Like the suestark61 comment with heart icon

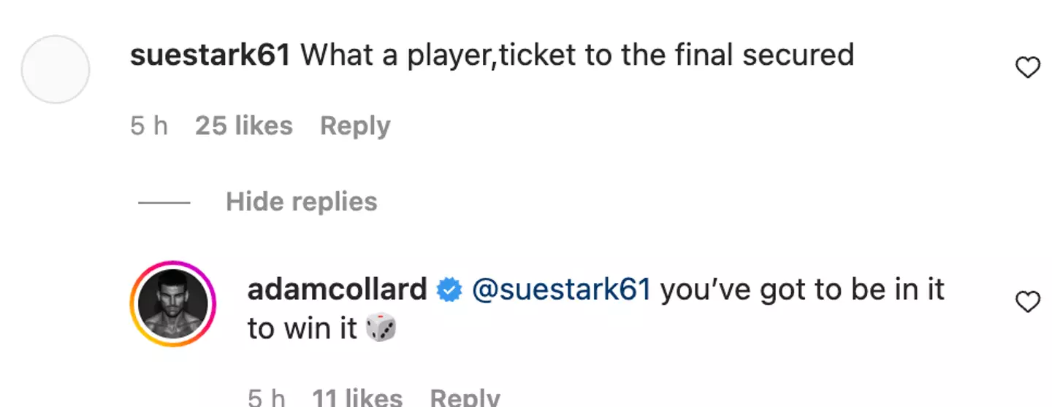click(1028, 69)
